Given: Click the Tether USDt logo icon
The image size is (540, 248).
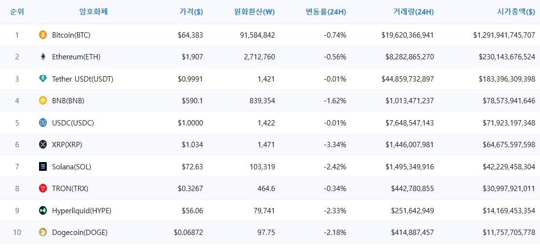Looking at the screenshot, I should pyautogui.click(x=43, y=79).
